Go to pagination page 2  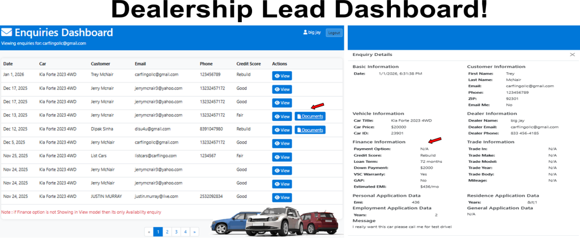tap(167, 231)
